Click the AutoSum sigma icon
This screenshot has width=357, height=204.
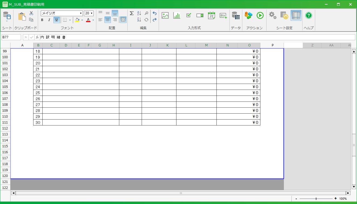tap(132, 13)
